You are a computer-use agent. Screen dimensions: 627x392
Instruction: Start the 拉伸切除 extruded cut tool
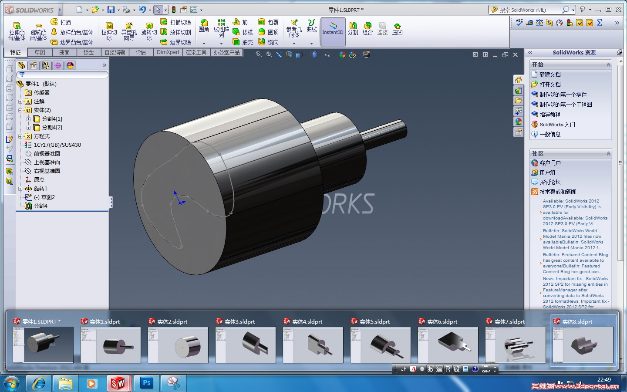[109, 31]
